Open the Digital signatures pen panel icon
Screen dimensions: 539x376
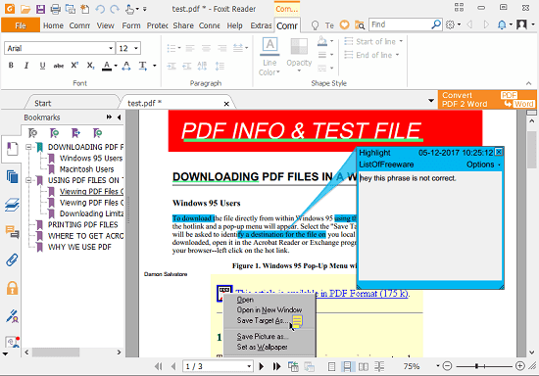pos(13,316)
